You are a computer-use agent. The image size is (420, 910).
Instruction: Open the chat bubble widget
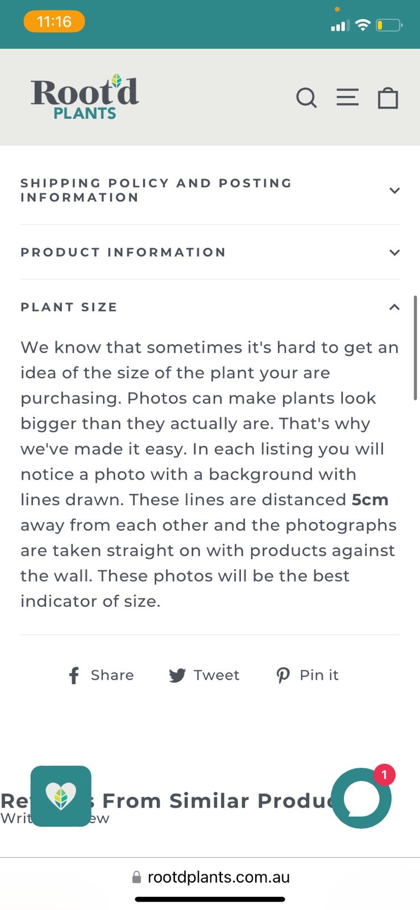[x=361, y=798]
